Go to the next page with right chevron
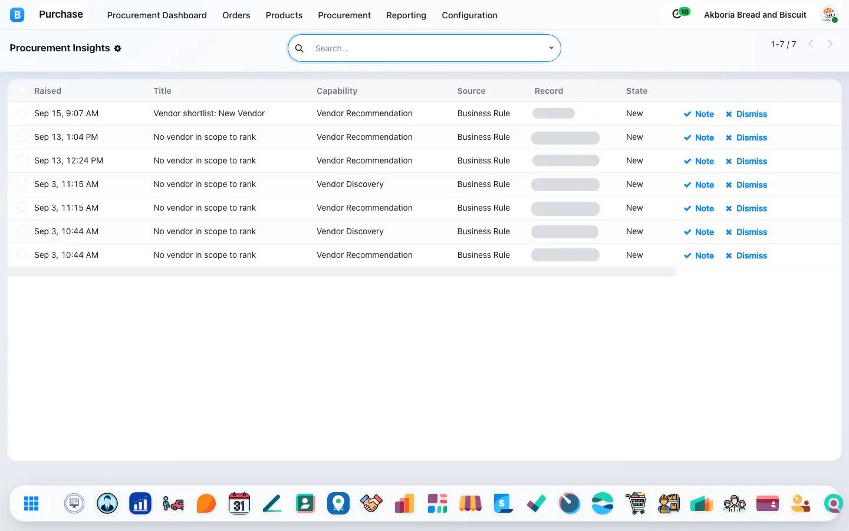Image resolution: width=849 pixels, height=531 pixels. [830, 44]
